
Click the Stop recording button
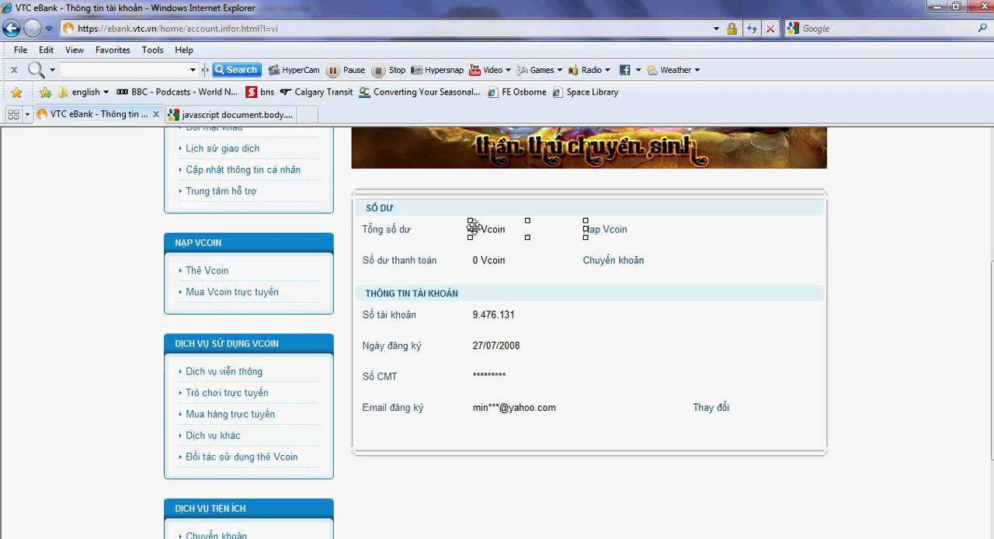click(389, 70)
